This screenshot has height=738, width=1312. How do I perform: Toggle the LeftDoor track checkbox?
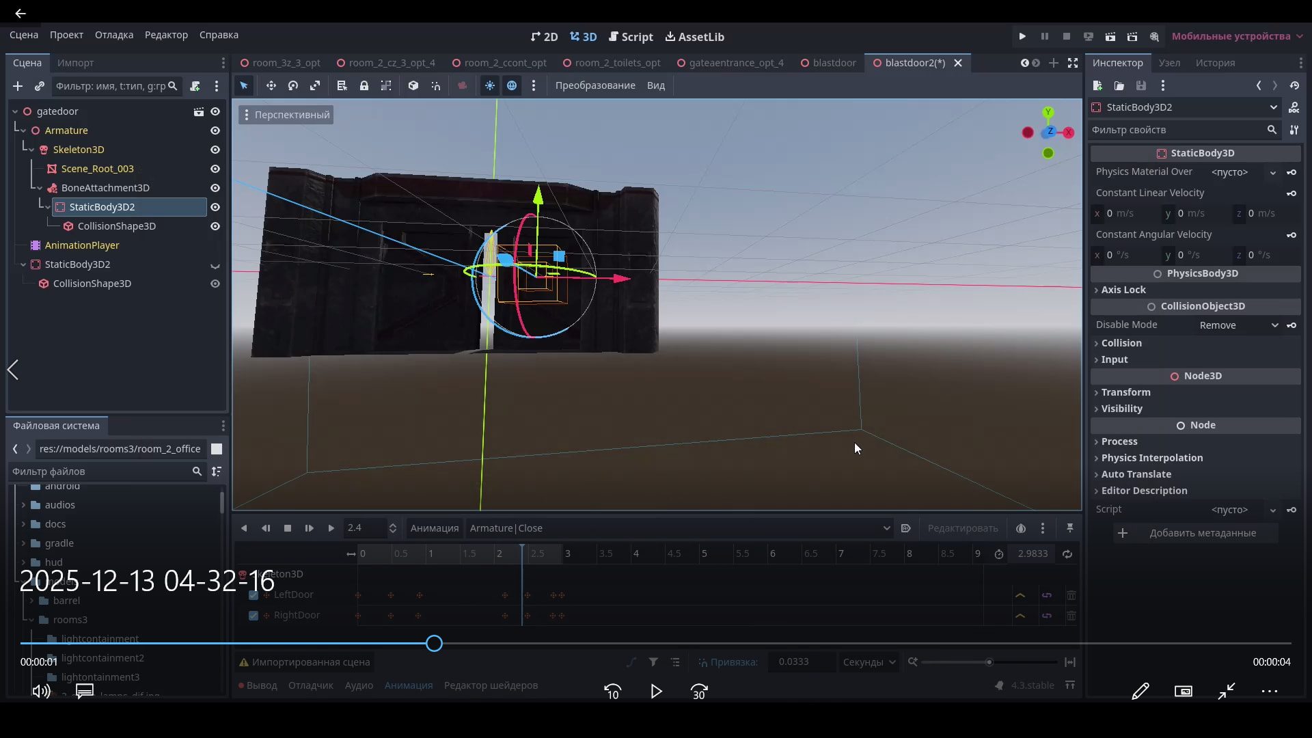[254, 595]
